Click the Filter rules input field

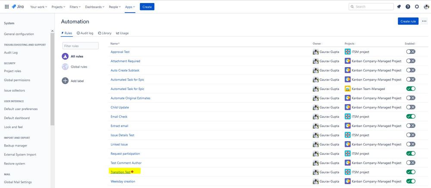(81, 46)
